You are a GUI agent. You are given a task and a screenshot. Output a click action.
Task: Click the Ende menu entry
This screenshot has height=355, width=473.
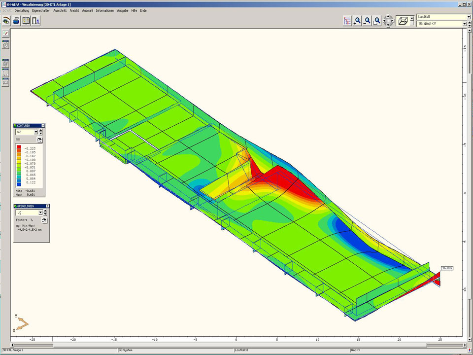143,10
